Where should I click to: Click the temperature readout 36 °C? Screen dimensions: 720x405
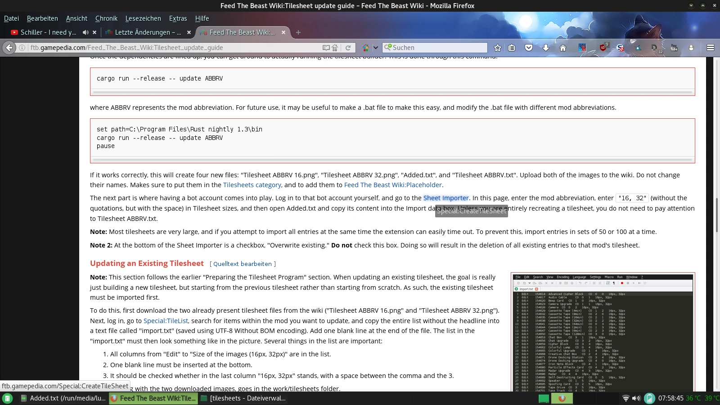point(693,398)
